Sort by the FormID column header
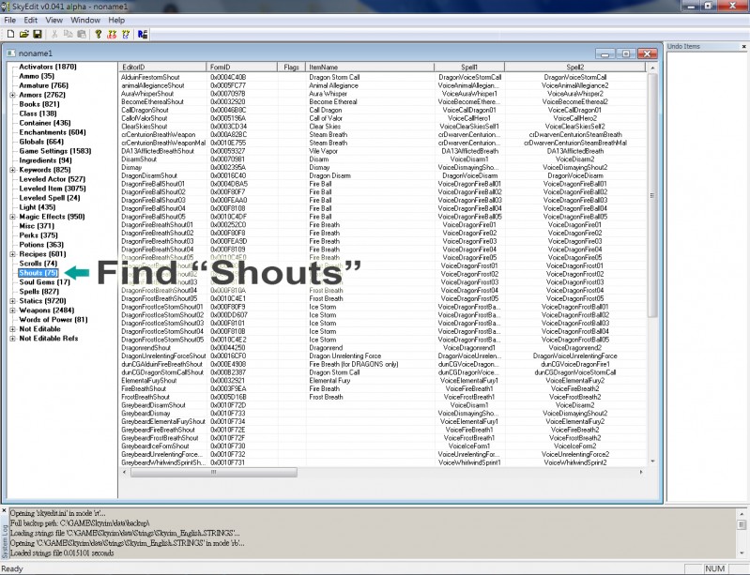Screen dimensions: 750x575 pyautogui.click(x=241, y=68)
